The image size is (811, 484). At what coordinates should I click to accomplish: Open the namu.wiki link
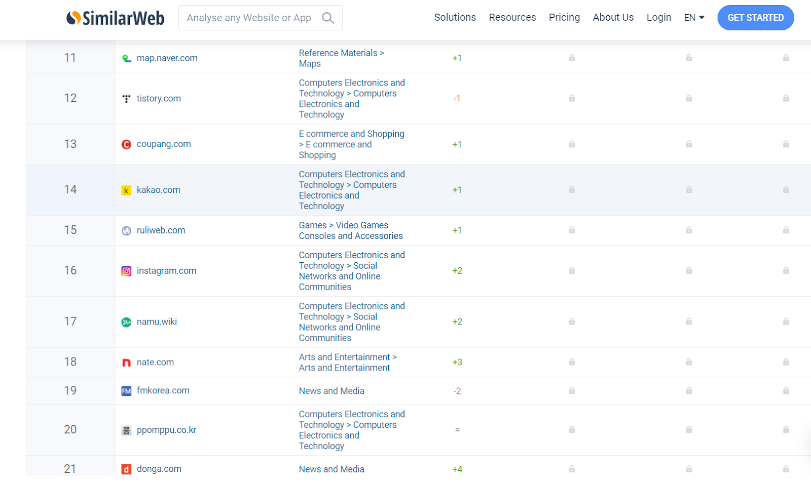coord(157,321)
